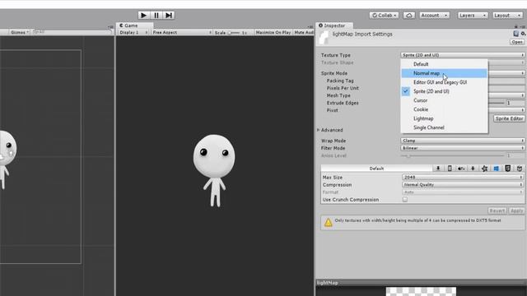Select the Default platform tab
This screenshot has width=527, height=296.
click(376, 169)
